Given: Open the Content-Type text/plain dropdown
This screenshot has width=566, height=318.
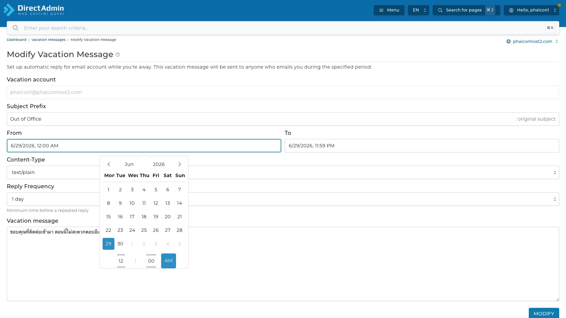Looking at the screenshot, I should 283,172.
